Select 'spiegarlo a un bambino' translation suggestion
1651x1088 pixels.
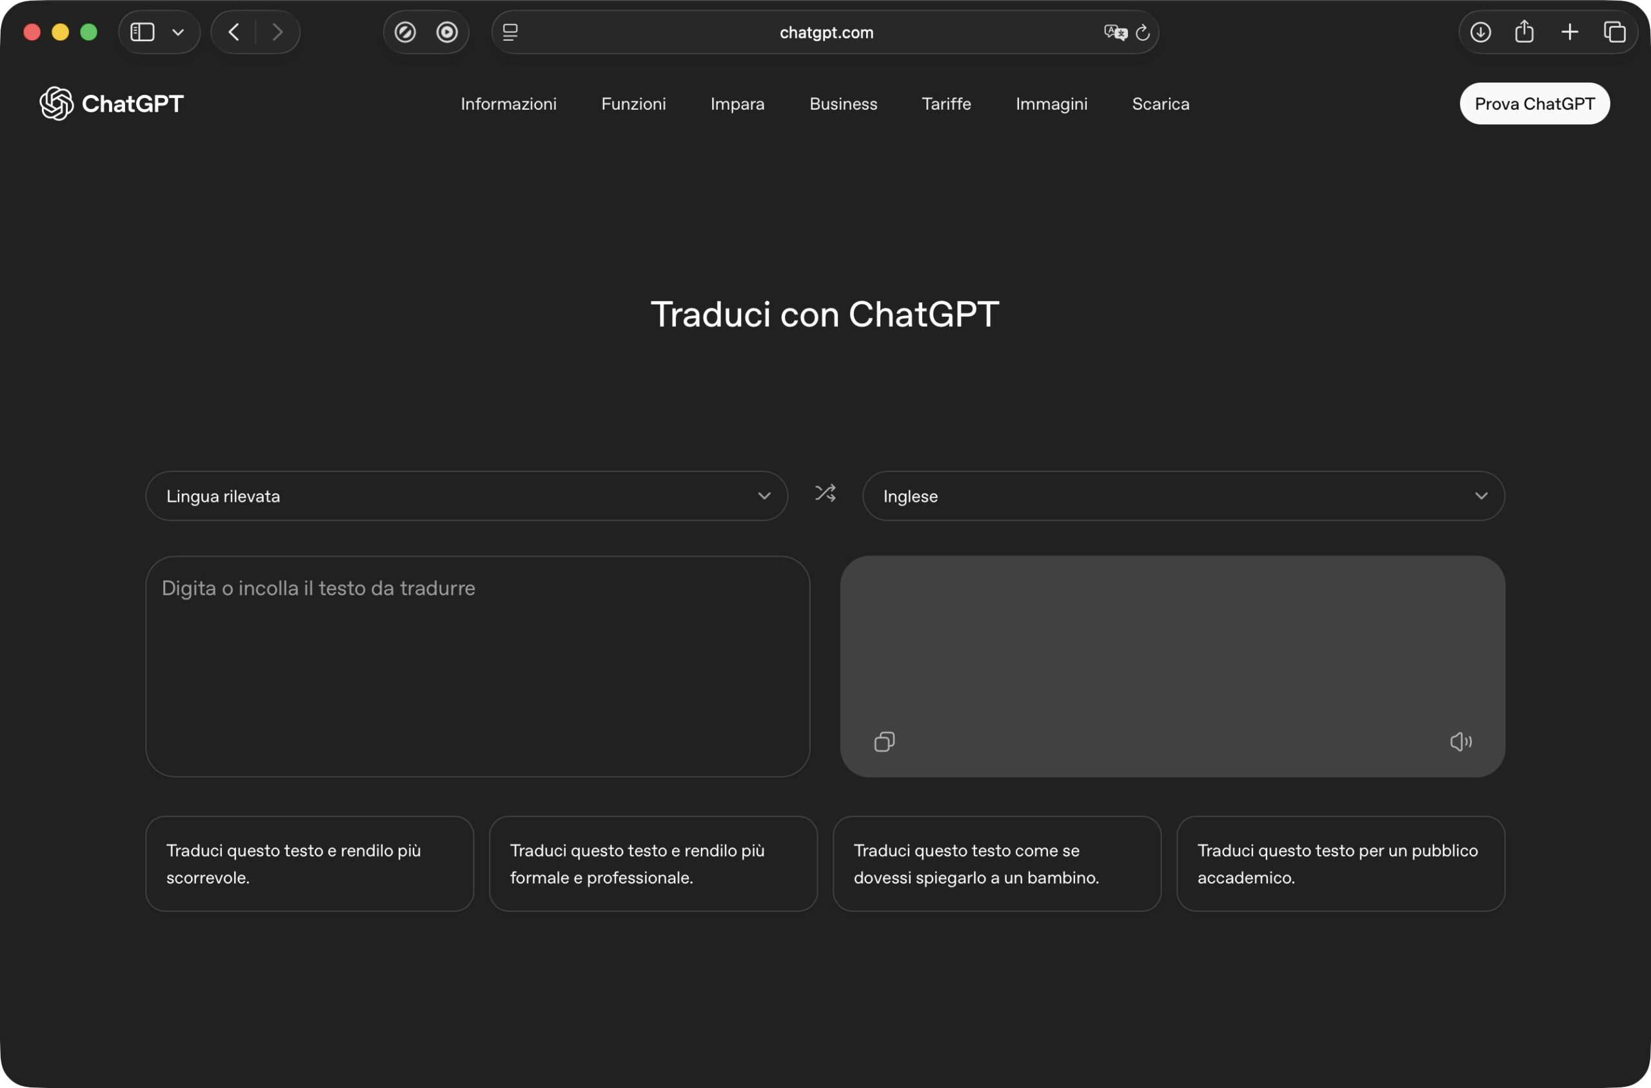997,864
